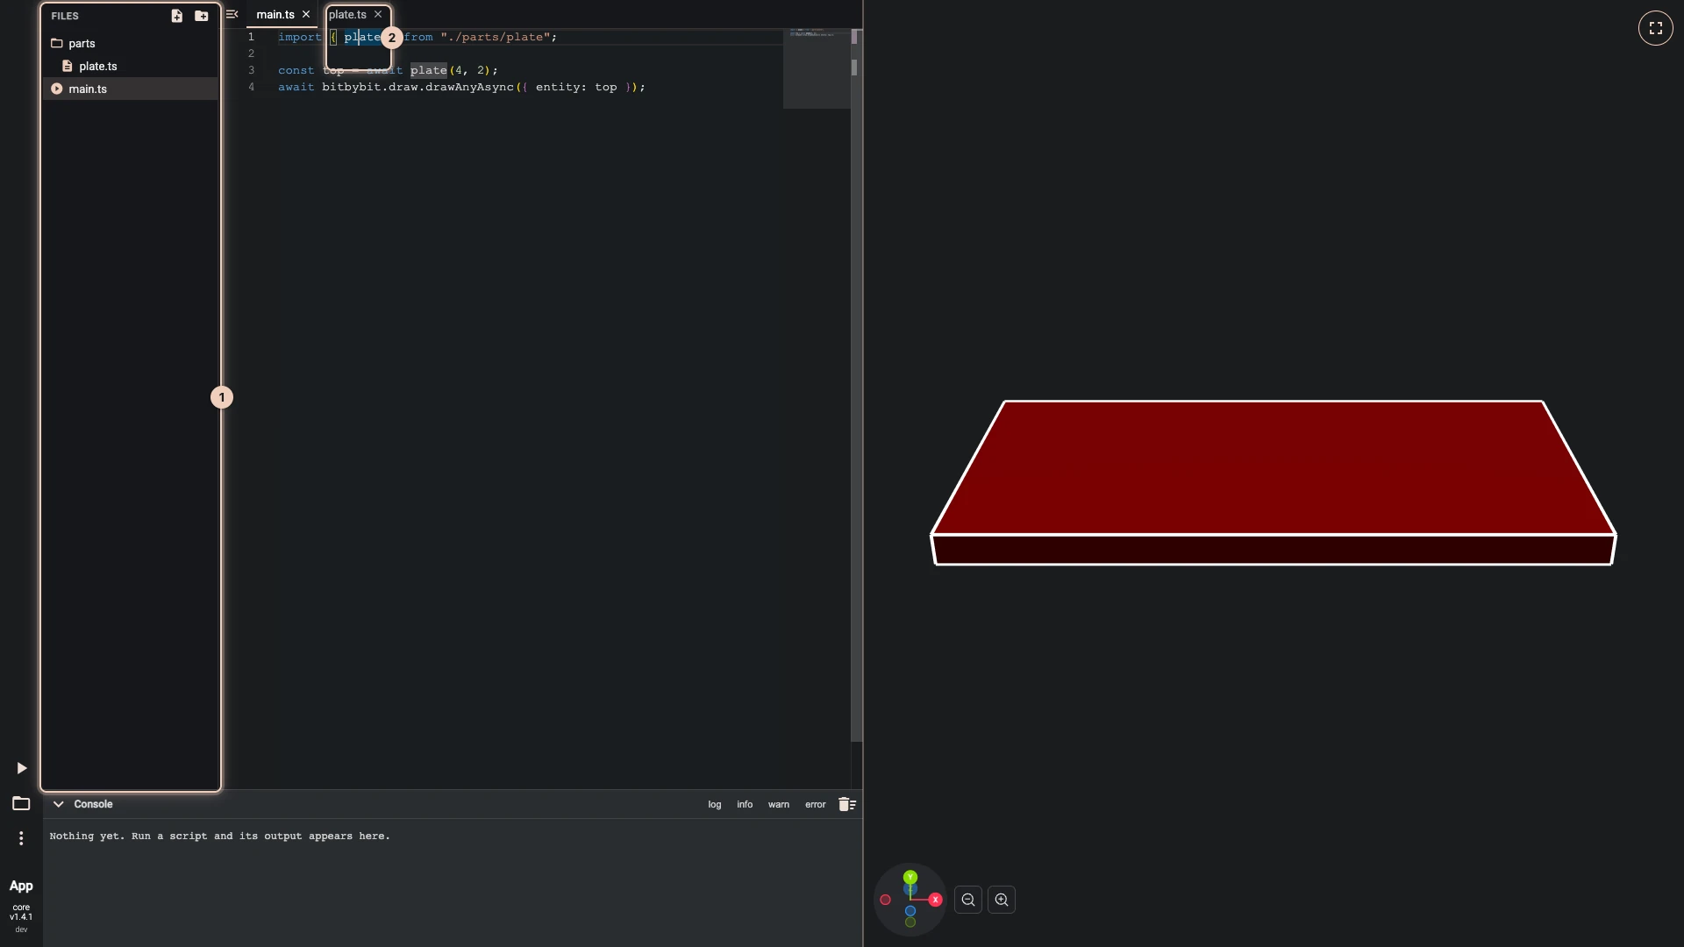
Task: Select main.ts in the file tree
Action: [x=130, y=89]
